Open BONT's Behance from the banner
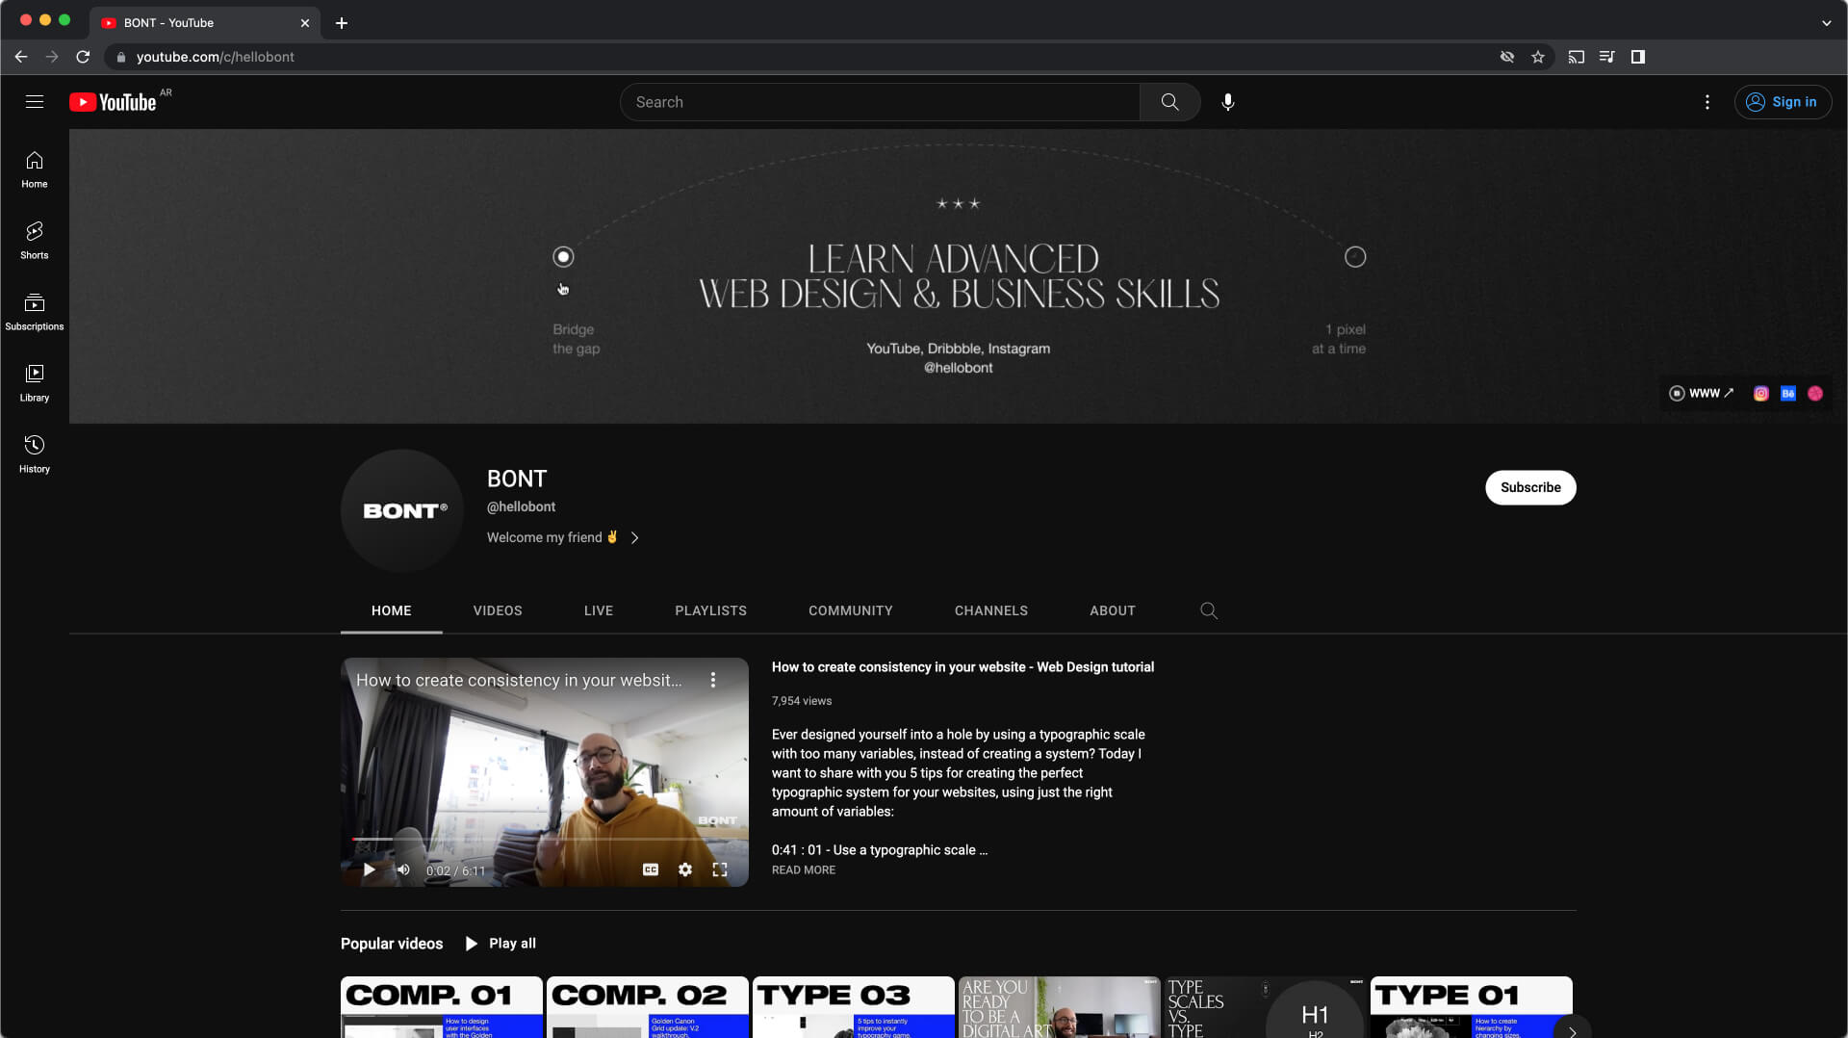1848x1038 pixels. (1787, 393)
